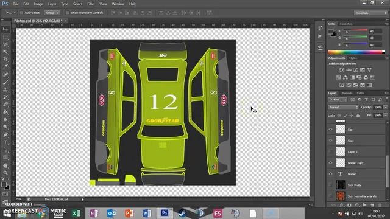Create a new layer
390x219 pixels.
click(x=372, y=205)
